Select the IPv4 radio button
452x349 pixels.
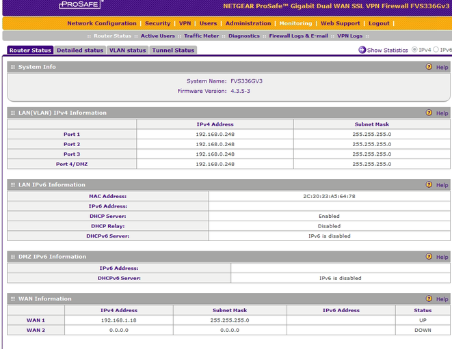click(414, 50)
